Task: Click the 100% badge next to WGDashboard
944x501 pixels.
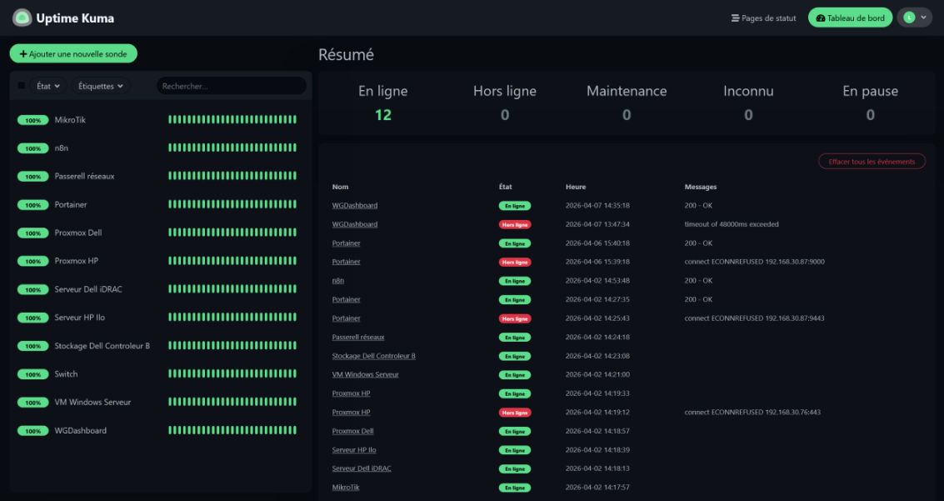Action: click(33, 430)
